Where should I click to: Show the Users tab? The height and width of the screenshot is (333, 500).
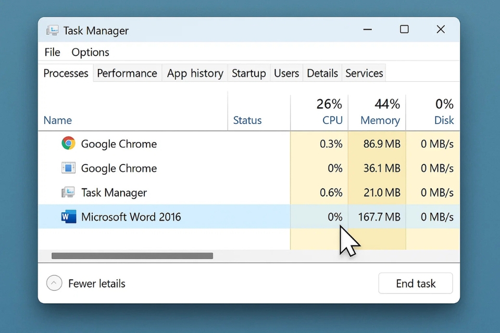286,73
